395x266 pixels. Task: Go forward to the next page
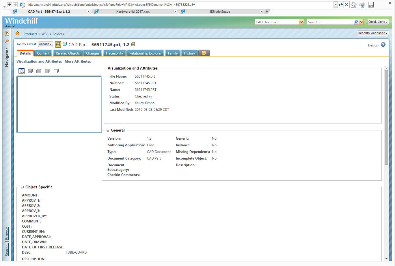click(x=15, y=5)
